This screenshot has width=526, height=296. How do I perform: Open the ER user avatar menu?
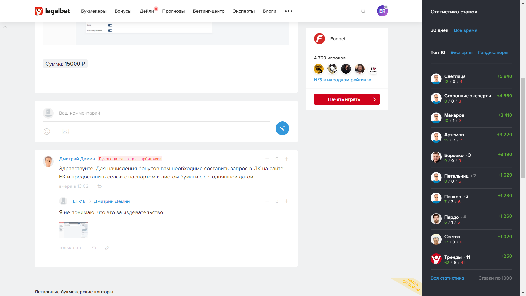382,11
